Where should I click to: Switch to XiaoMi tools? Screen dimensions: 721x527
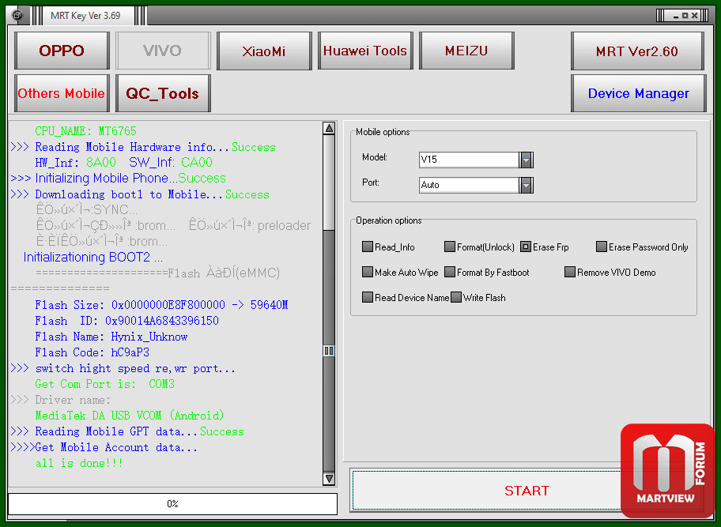click(264, 51)
